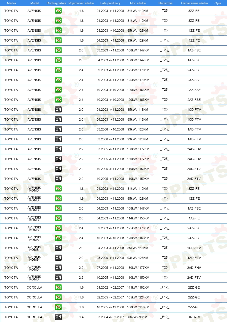The height and width of the screenshot is (322, 227).
Task: Click petrol icon for Avensis Kombi 2.4 125kW
Action: coord(58,228)
